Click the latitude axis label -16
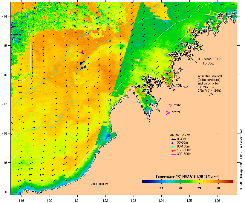The width and height of the screenshot is (245, 203). 4,75
